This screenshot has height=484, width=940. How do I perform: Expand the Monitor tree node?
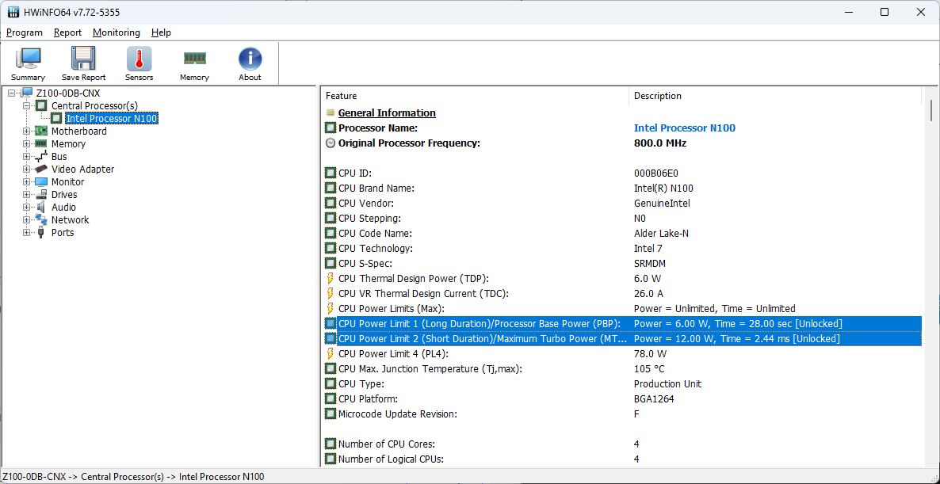point(26,181)
